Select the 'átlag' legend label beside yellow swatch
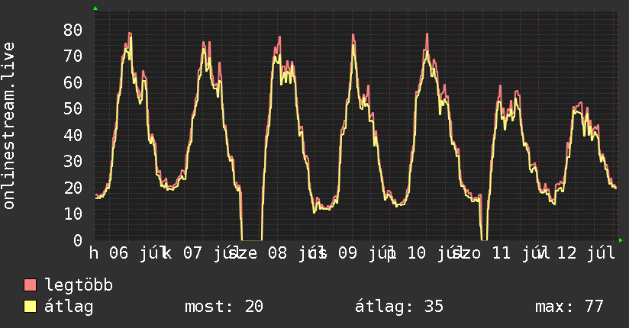This screenshot has width=629, height=328. coord(69,307)
